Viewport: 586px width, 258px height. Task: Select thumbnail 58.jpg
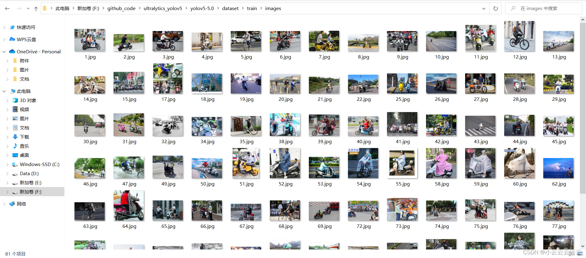(x=441, y=163)
